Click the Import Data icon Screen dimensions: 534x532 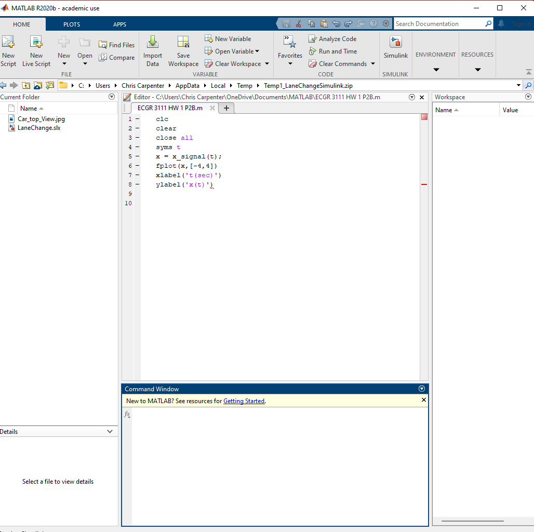click(153, 43)
